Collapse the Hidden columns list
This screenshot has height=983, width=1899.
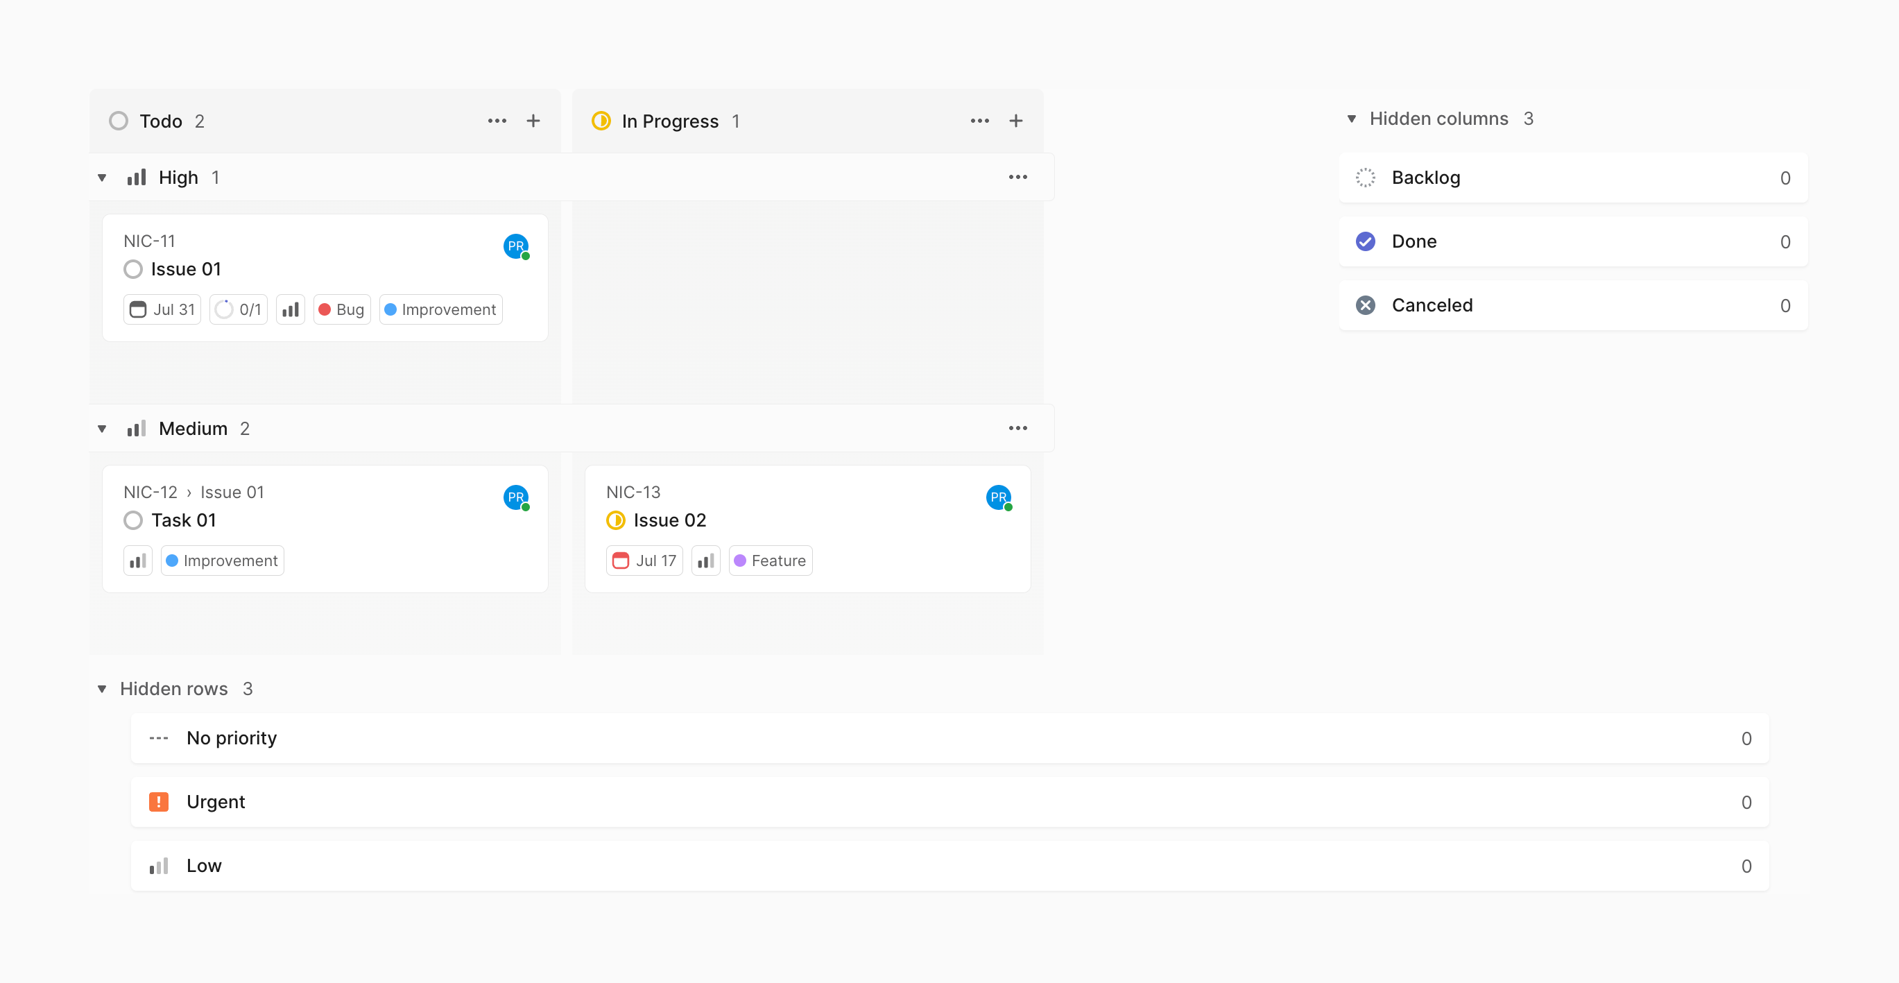[1351, 119]
